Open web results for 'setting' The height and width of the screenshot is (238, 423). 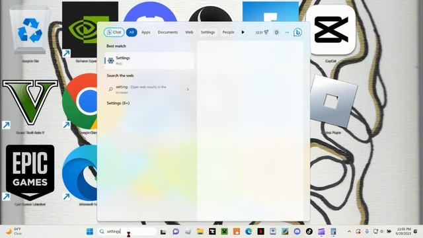[149, 89]
